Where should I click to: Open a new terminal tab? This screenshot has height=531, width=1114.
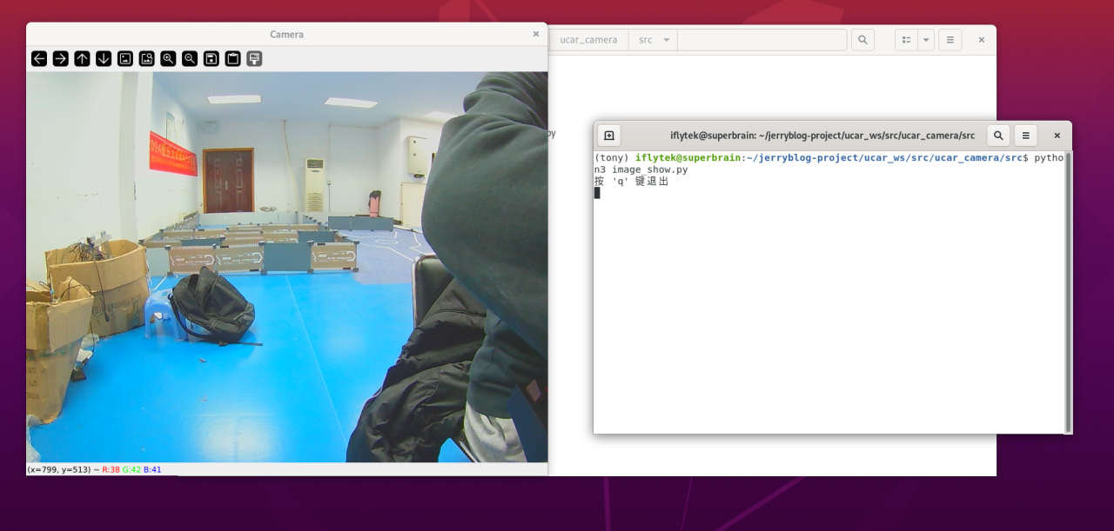pyautogui.click(x=609, y=136)
